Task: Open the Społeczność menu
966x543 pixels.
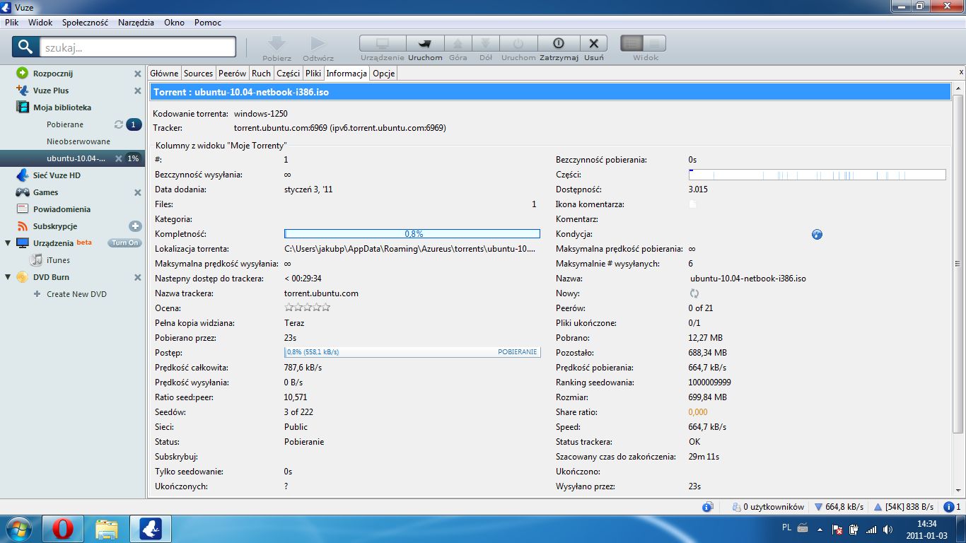Action: pyautogui.click(x=85, y=23)
